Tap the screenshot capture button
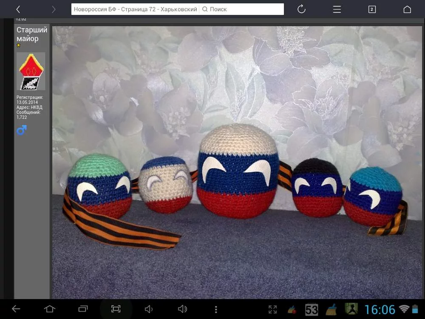The width and height of the screenshot is (425, 319). click(x=116, y=309)
